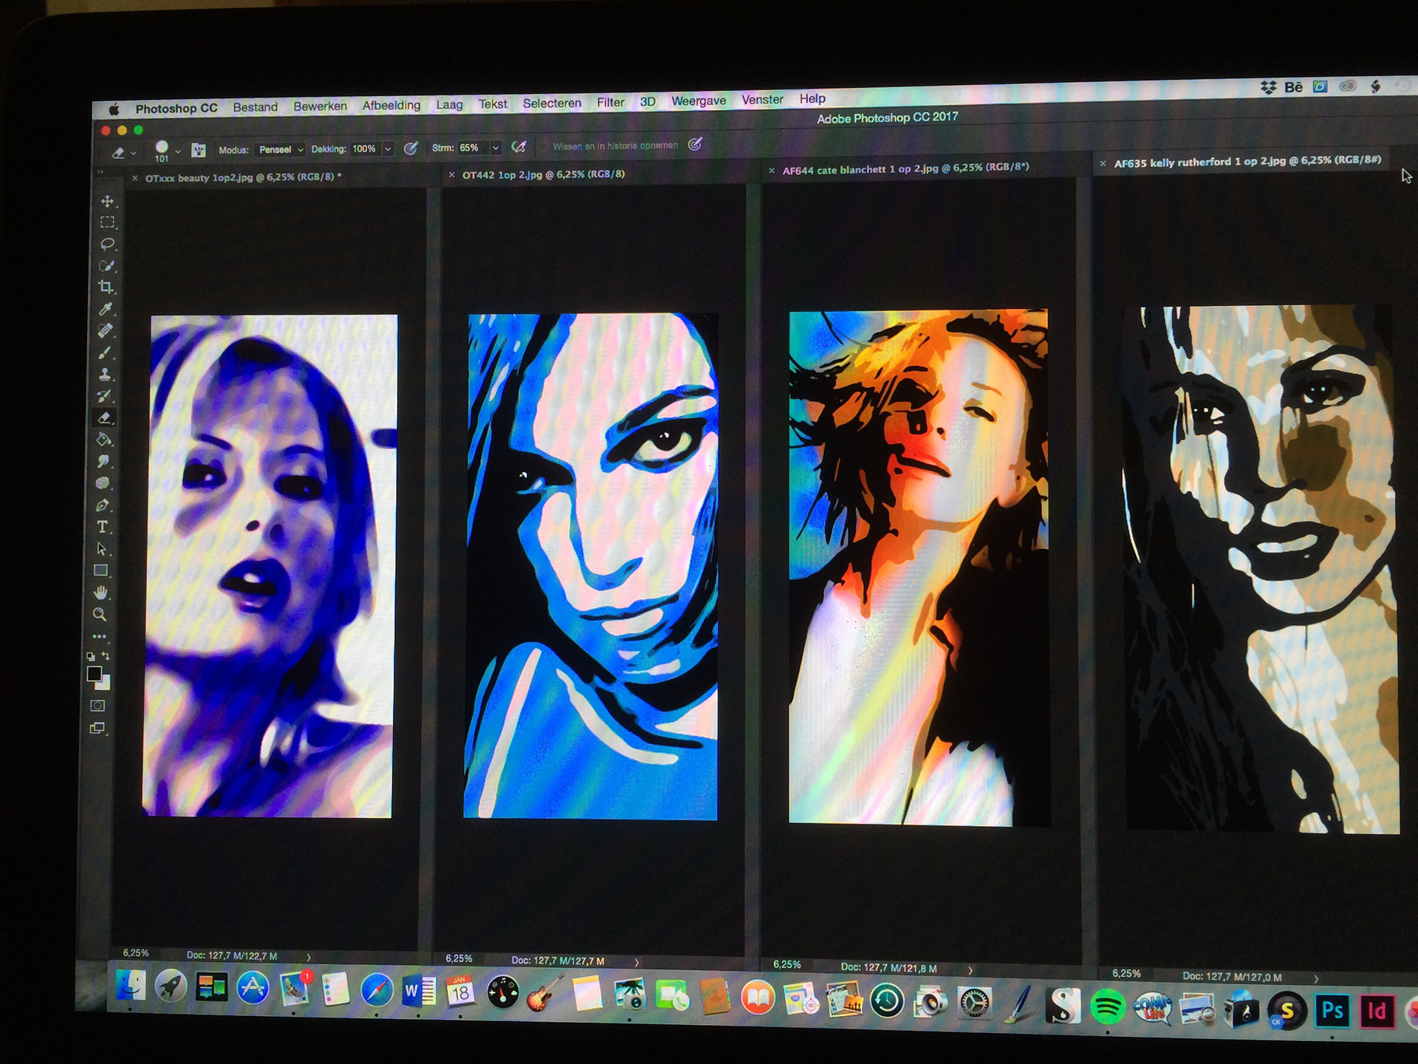Select the Hand tool
The image size is (1418, 1064).
click(101, 593)
